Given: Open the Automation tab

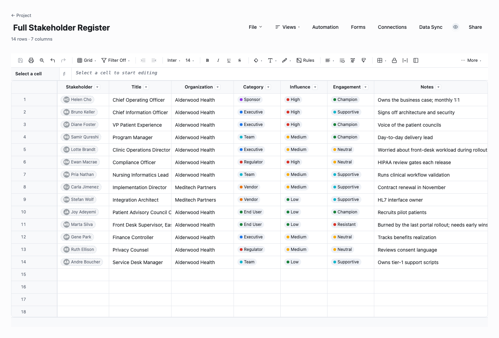Looking at the screenshot, I should pos(325,27).
